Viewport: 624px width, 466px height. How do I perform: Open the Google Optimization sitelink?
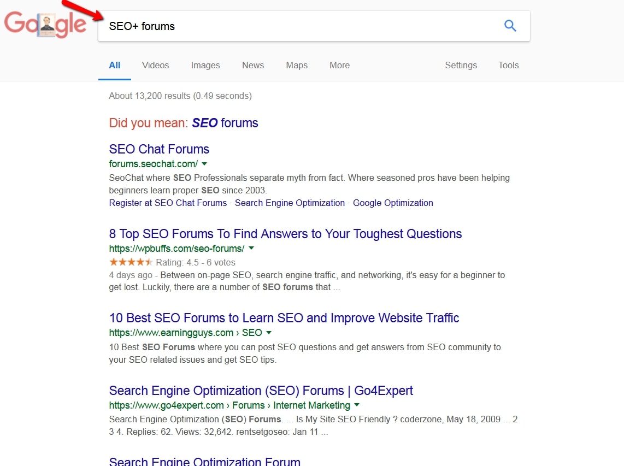[x=393, y=203]
